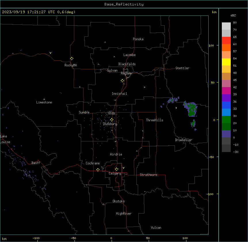Click the timestamp 2023/09/19 17:21:27 UTC
Screen dimensions: 248x242
pyautogui.click(x=28, y=12)
